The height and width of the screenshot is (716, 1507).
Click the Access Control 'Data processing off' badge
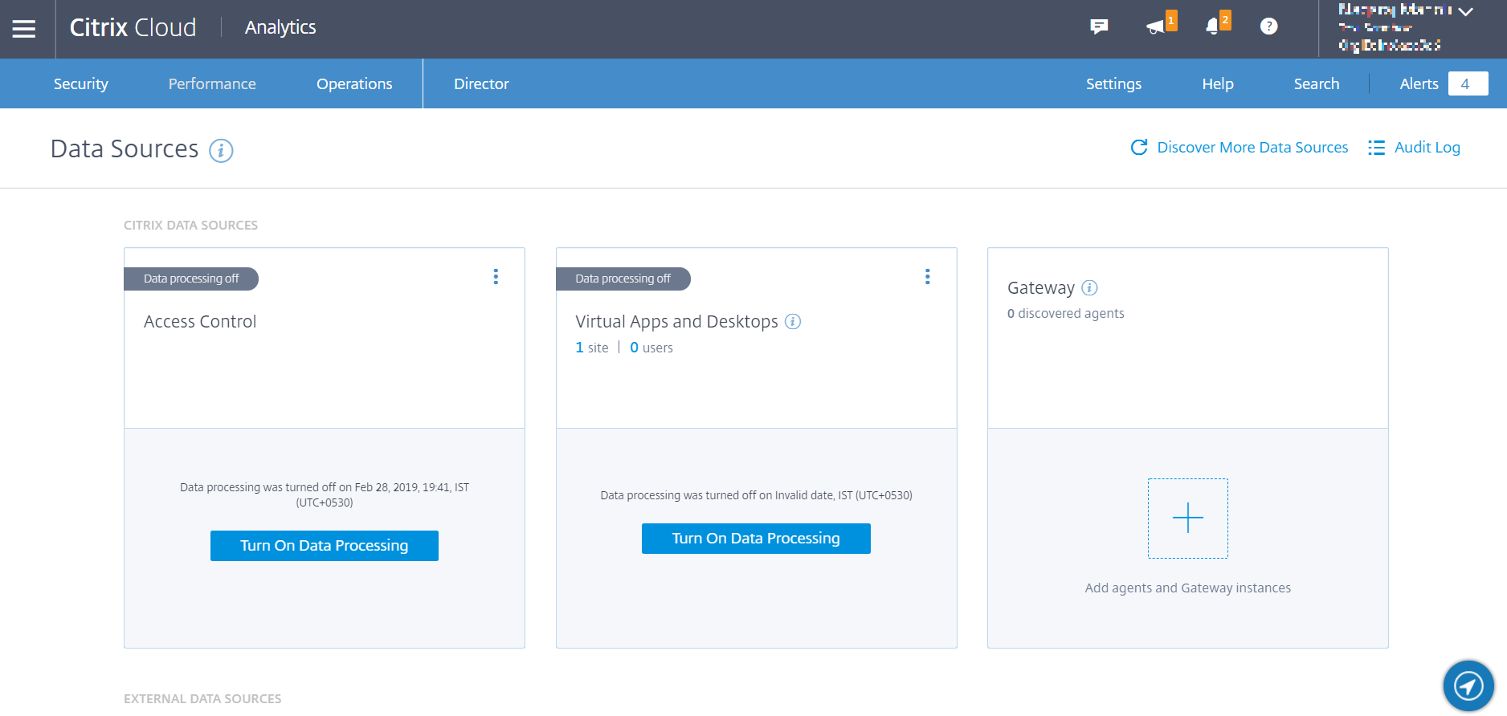pyautogui.click(x=191, y=279)
